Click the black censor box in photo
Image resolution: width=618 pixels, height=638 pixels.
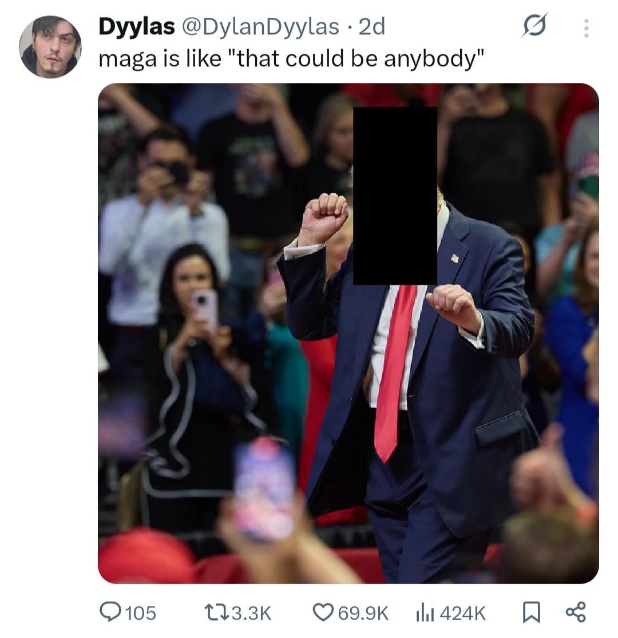pyautogui.click(x=395, y=196)
